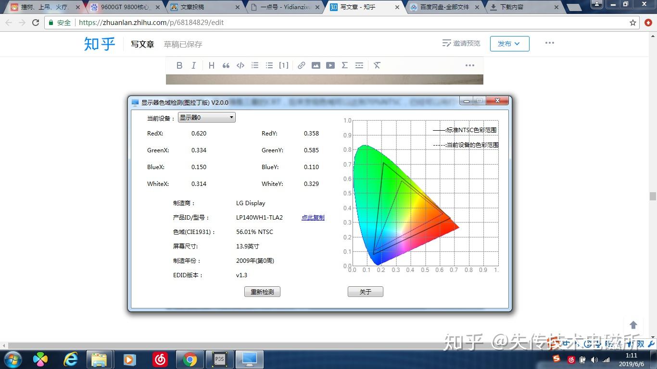Insert an image into the article
Viewport: 657px width, 369px height.
click(x=316, y=65)
